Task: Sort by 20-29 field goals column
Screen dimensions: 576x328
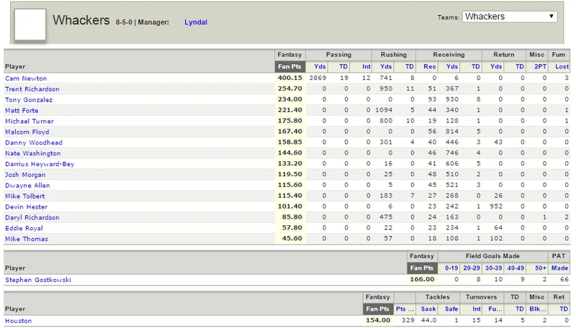Action: point(472,268)
